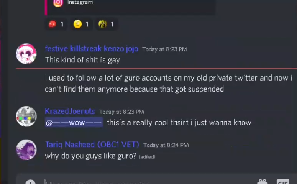The width and height of the screenshot is (297, 184).
Task: Click the Instagram logo icon in embed
Action: tap(58, 3)
